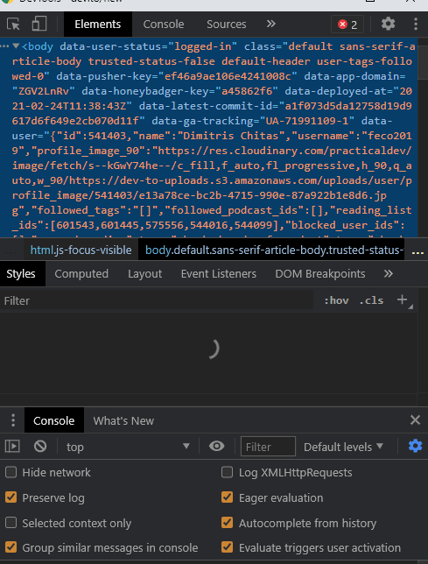
Task: Show more breadcrumb items with the right ellipsis
Action: 417,251
